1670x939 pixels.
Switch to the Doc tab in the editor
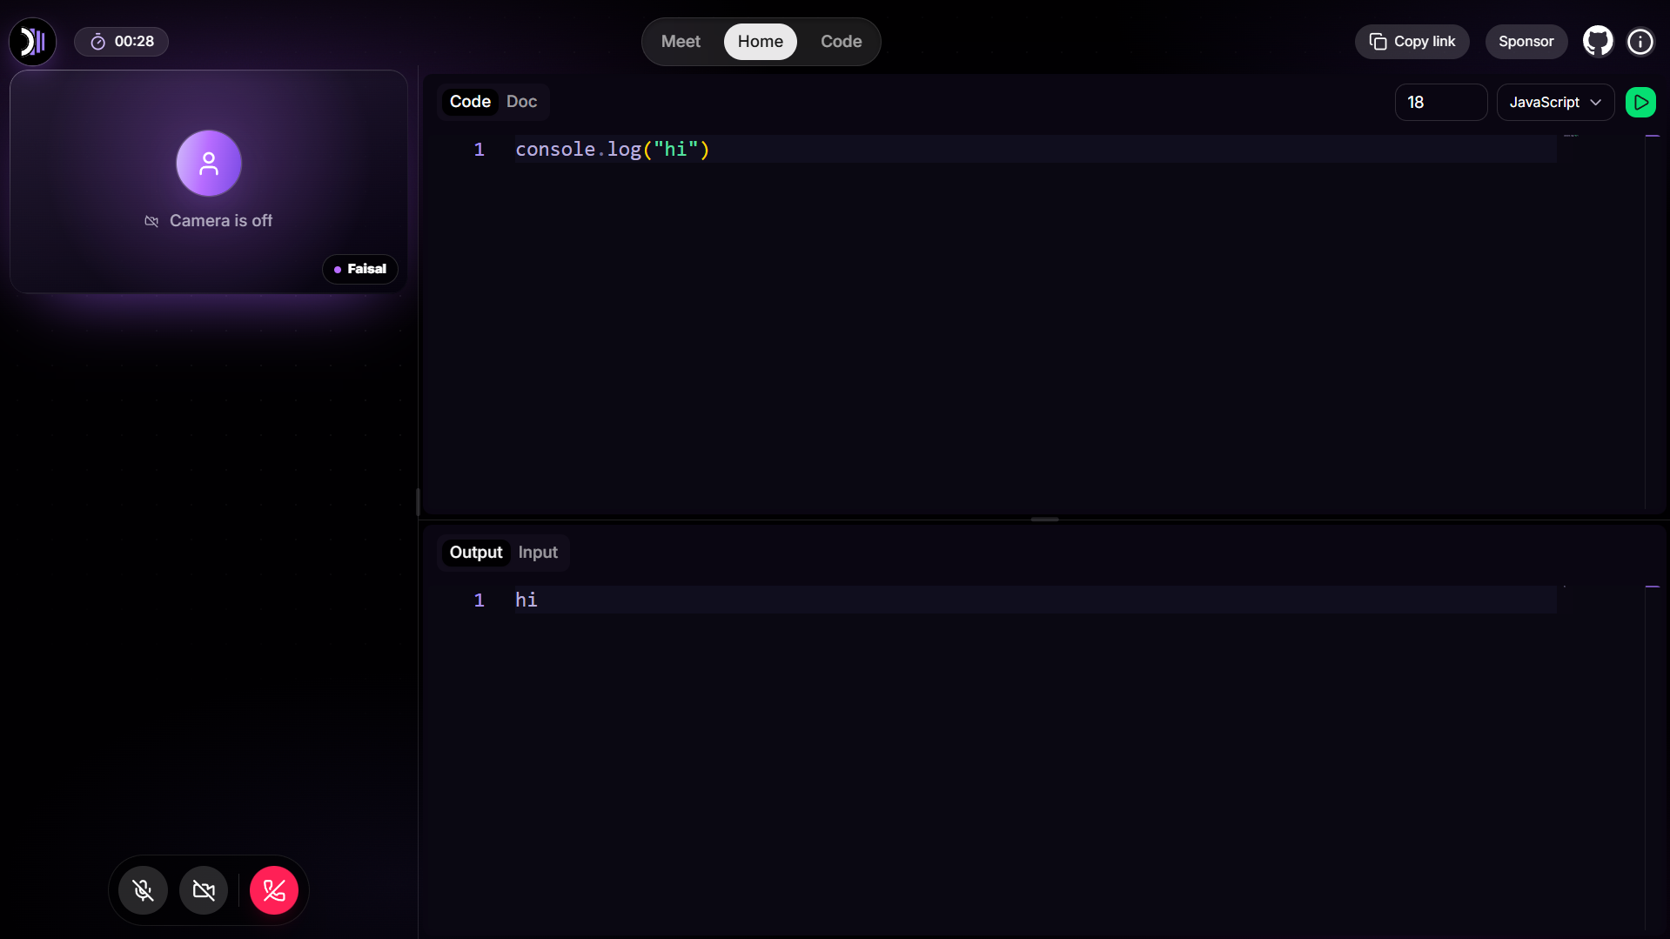point(522,102)
